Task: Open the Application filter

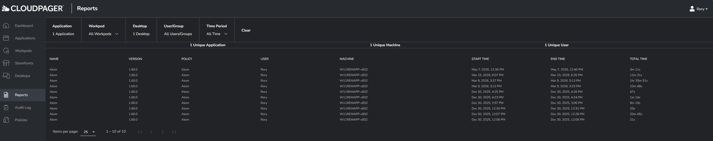Action: coord(63,30)
